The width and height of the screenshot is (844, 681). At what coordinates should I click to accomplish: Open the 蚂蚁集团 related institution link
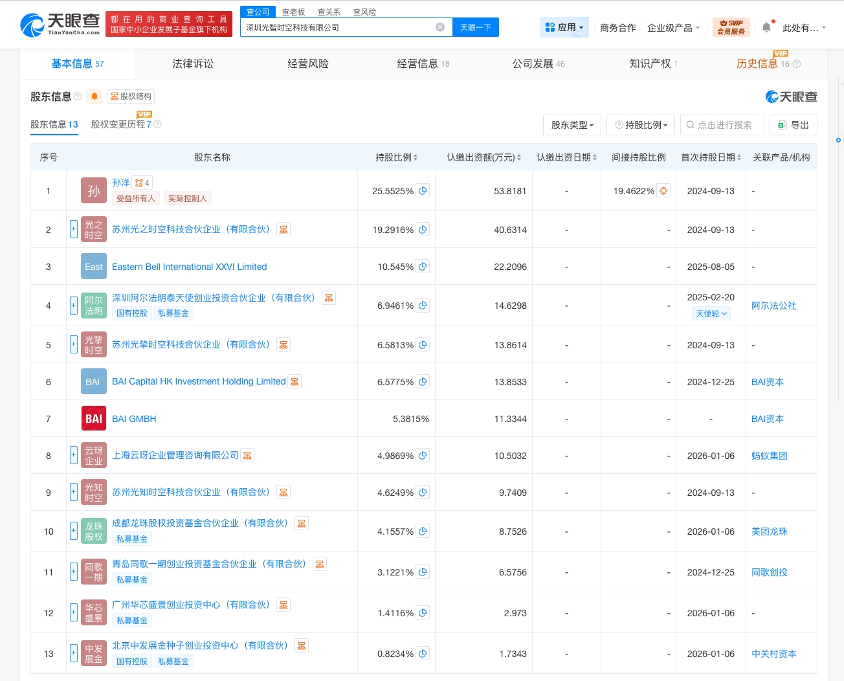click(769, 456)
